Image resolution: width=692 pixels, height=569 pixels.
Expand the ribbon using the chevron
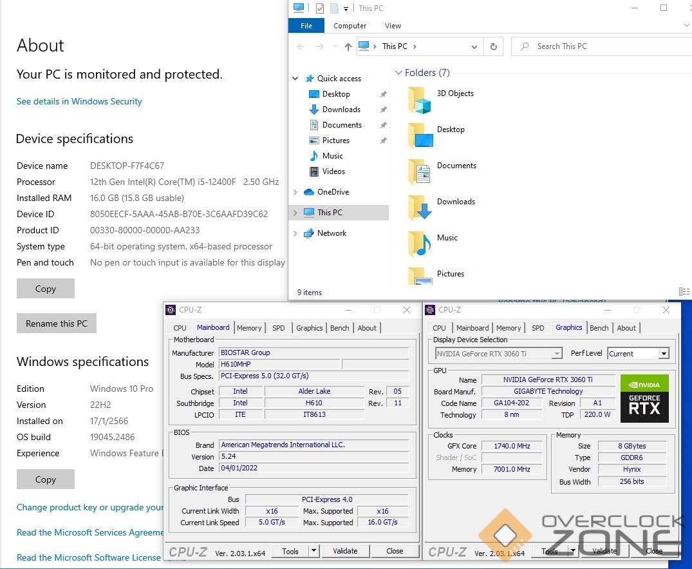(x=686, y=26)
